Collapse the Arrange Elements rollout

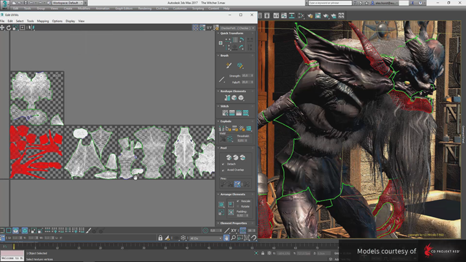218,194
